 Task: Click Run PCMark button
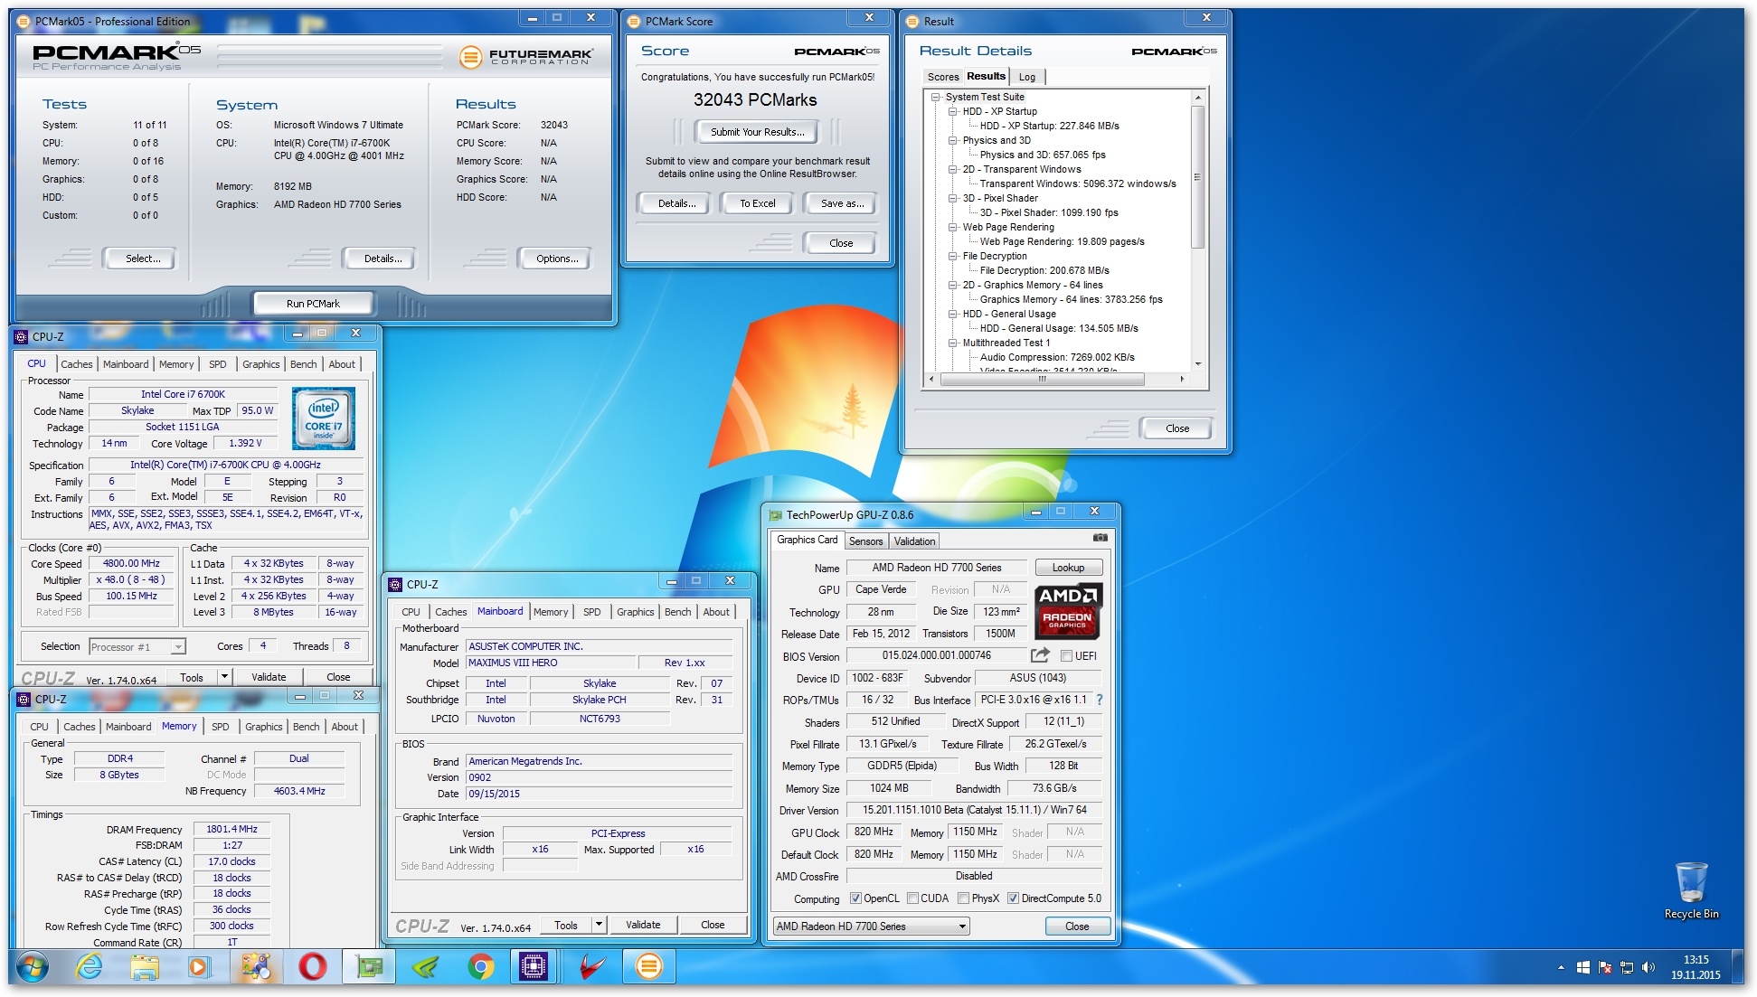[x=313, y=304]
